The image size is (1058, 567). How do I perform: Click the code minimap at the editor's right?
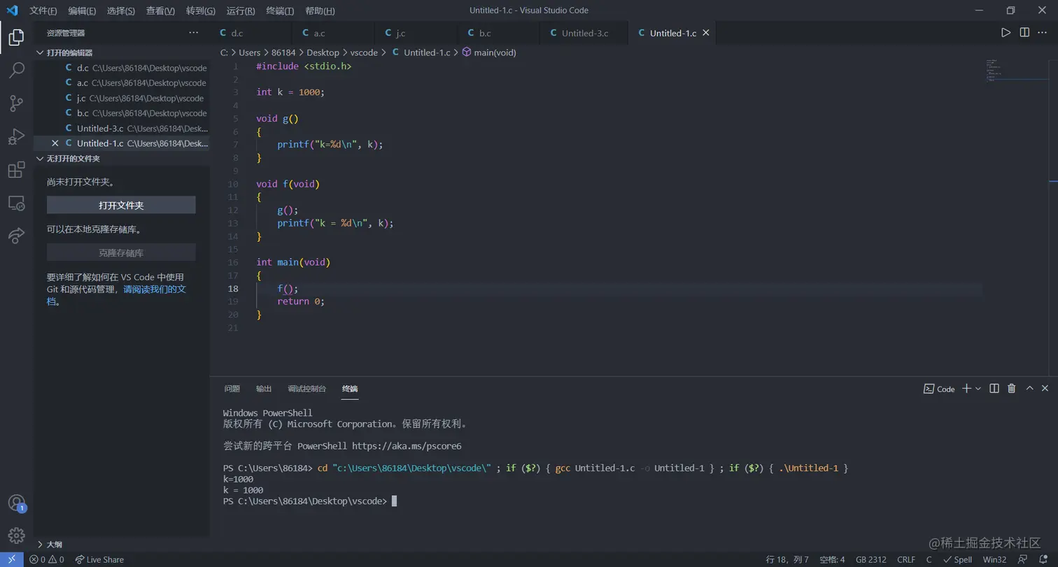pos(1016,70)
